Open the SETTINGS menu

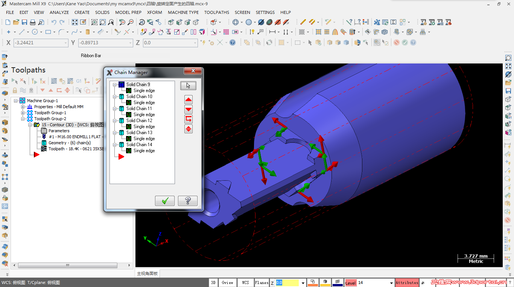click(265, 12)
